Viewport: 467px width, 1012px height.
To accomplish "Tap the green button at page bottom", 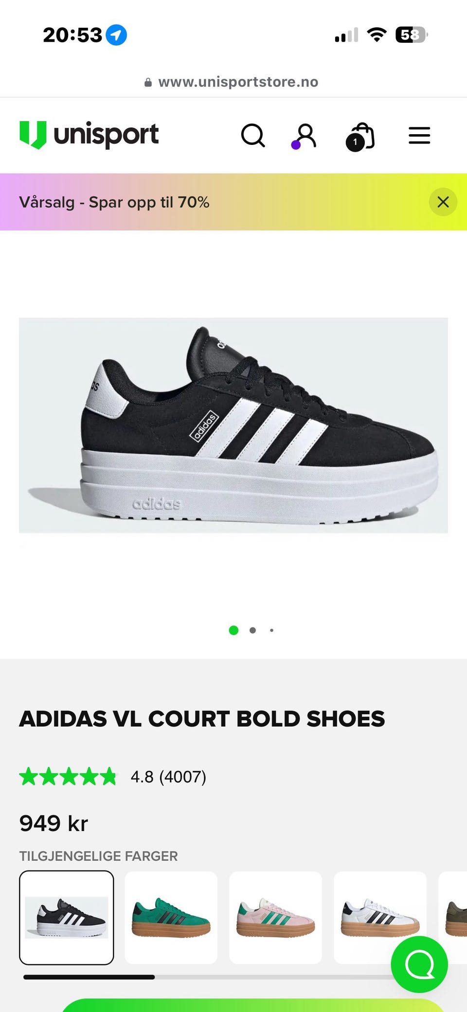I will pyautogui.click(x=253, y=1005).
